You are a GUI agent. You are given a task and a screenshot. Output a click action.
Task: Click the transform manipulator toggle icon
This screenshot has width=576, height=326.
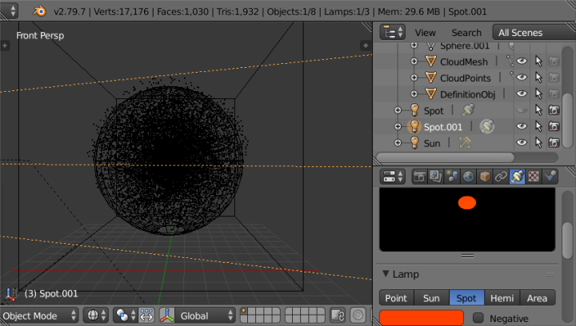[x=168, y=316]
